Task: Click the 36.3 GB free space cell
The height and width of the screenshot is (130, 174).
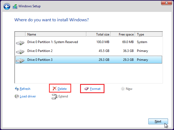Action: tap(128, 51)
